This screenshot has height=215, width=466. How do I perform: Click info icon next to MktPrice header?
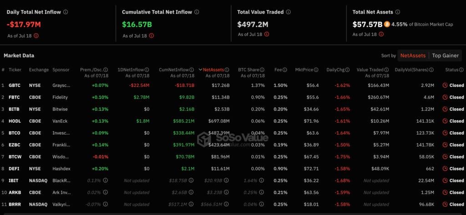tap(316, 70)
